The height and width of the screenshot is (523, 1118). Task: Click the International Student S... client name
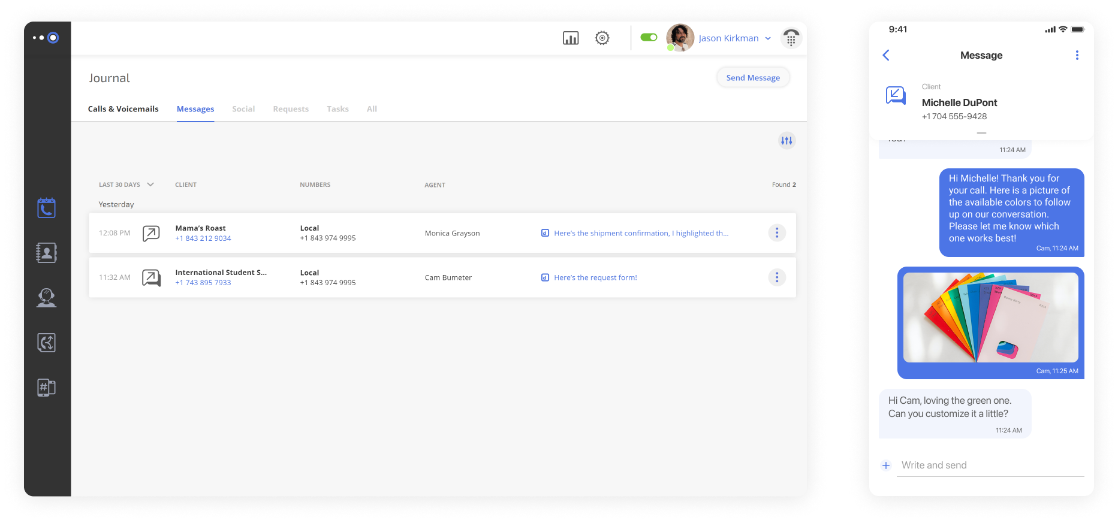[221, 273]
